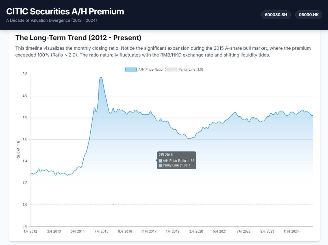Click the gray dashed Parity Line legend swatch
The width and height of the screenshot is (328, 245).
pos(171,70)
